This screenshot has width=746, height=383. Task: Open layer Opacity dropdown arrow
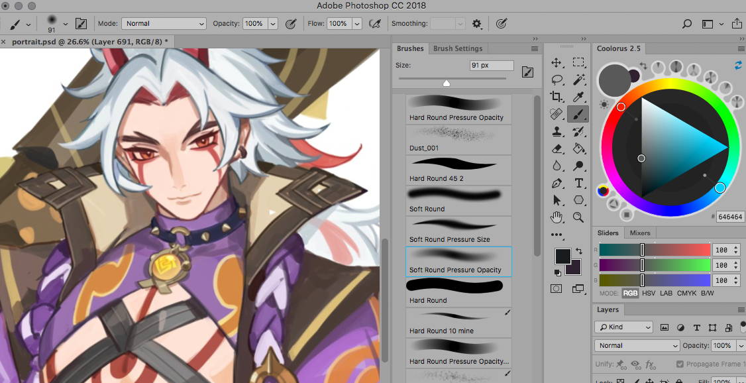click(741, 345)
